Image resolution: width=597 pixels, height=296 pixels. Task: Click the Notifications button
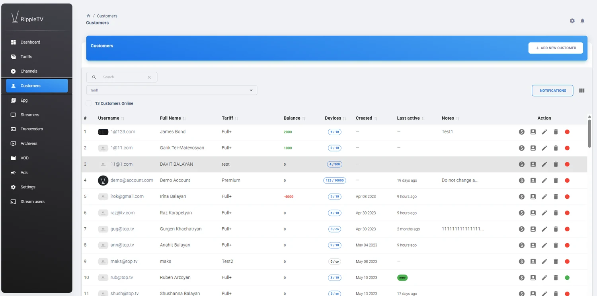(x=552, y=91)
